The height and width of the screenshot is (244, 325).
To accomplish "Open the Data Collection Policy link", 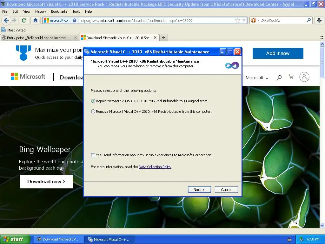I will point(155,167).
